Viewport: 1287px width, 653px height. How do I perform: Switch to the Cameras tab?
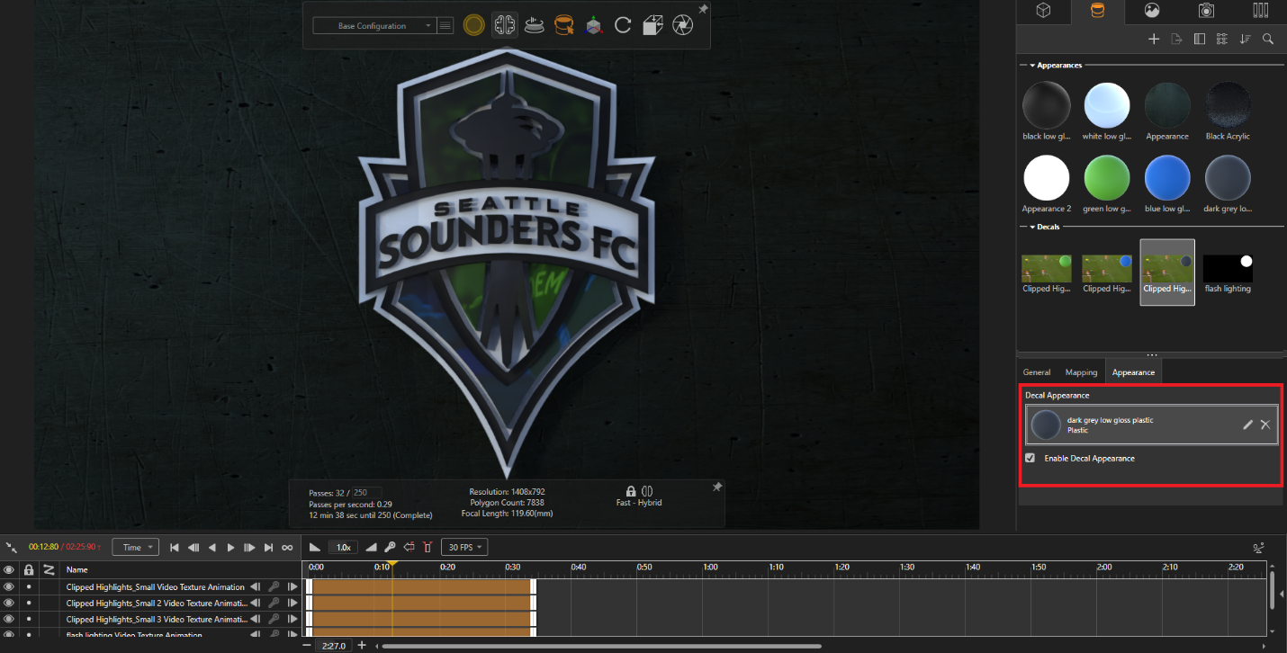1206,11
